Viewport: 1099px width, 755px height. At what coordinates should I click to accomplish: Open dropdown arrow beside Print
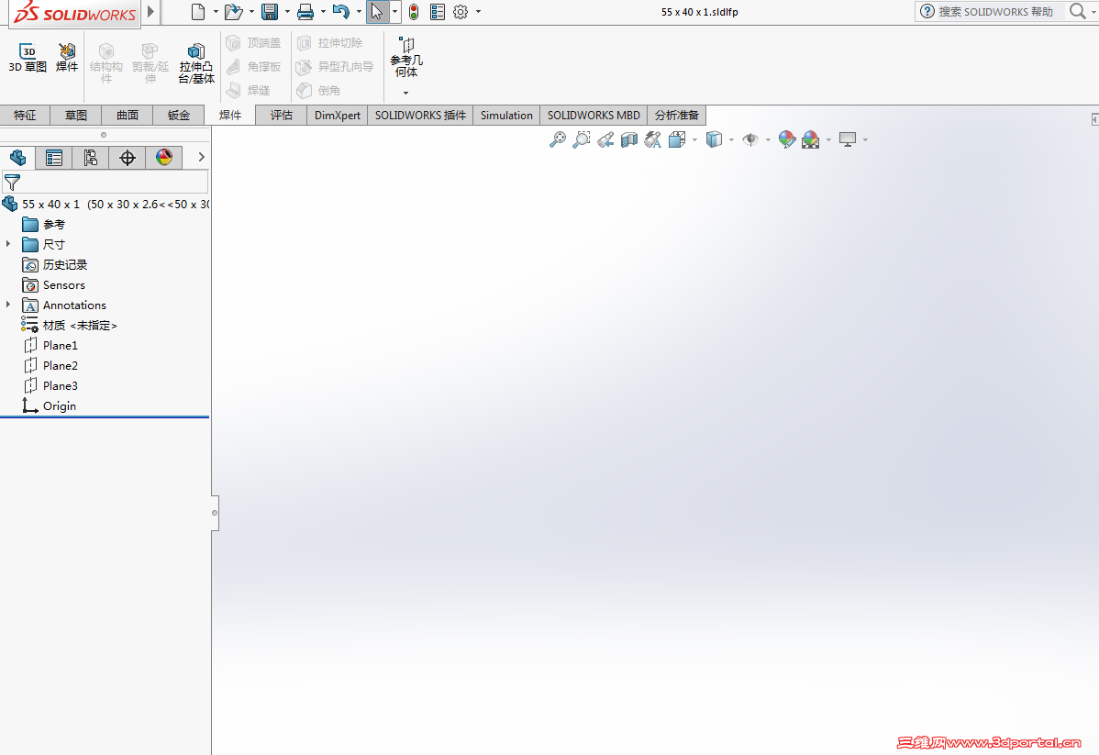pyautogui.click(x=323, y=11)
